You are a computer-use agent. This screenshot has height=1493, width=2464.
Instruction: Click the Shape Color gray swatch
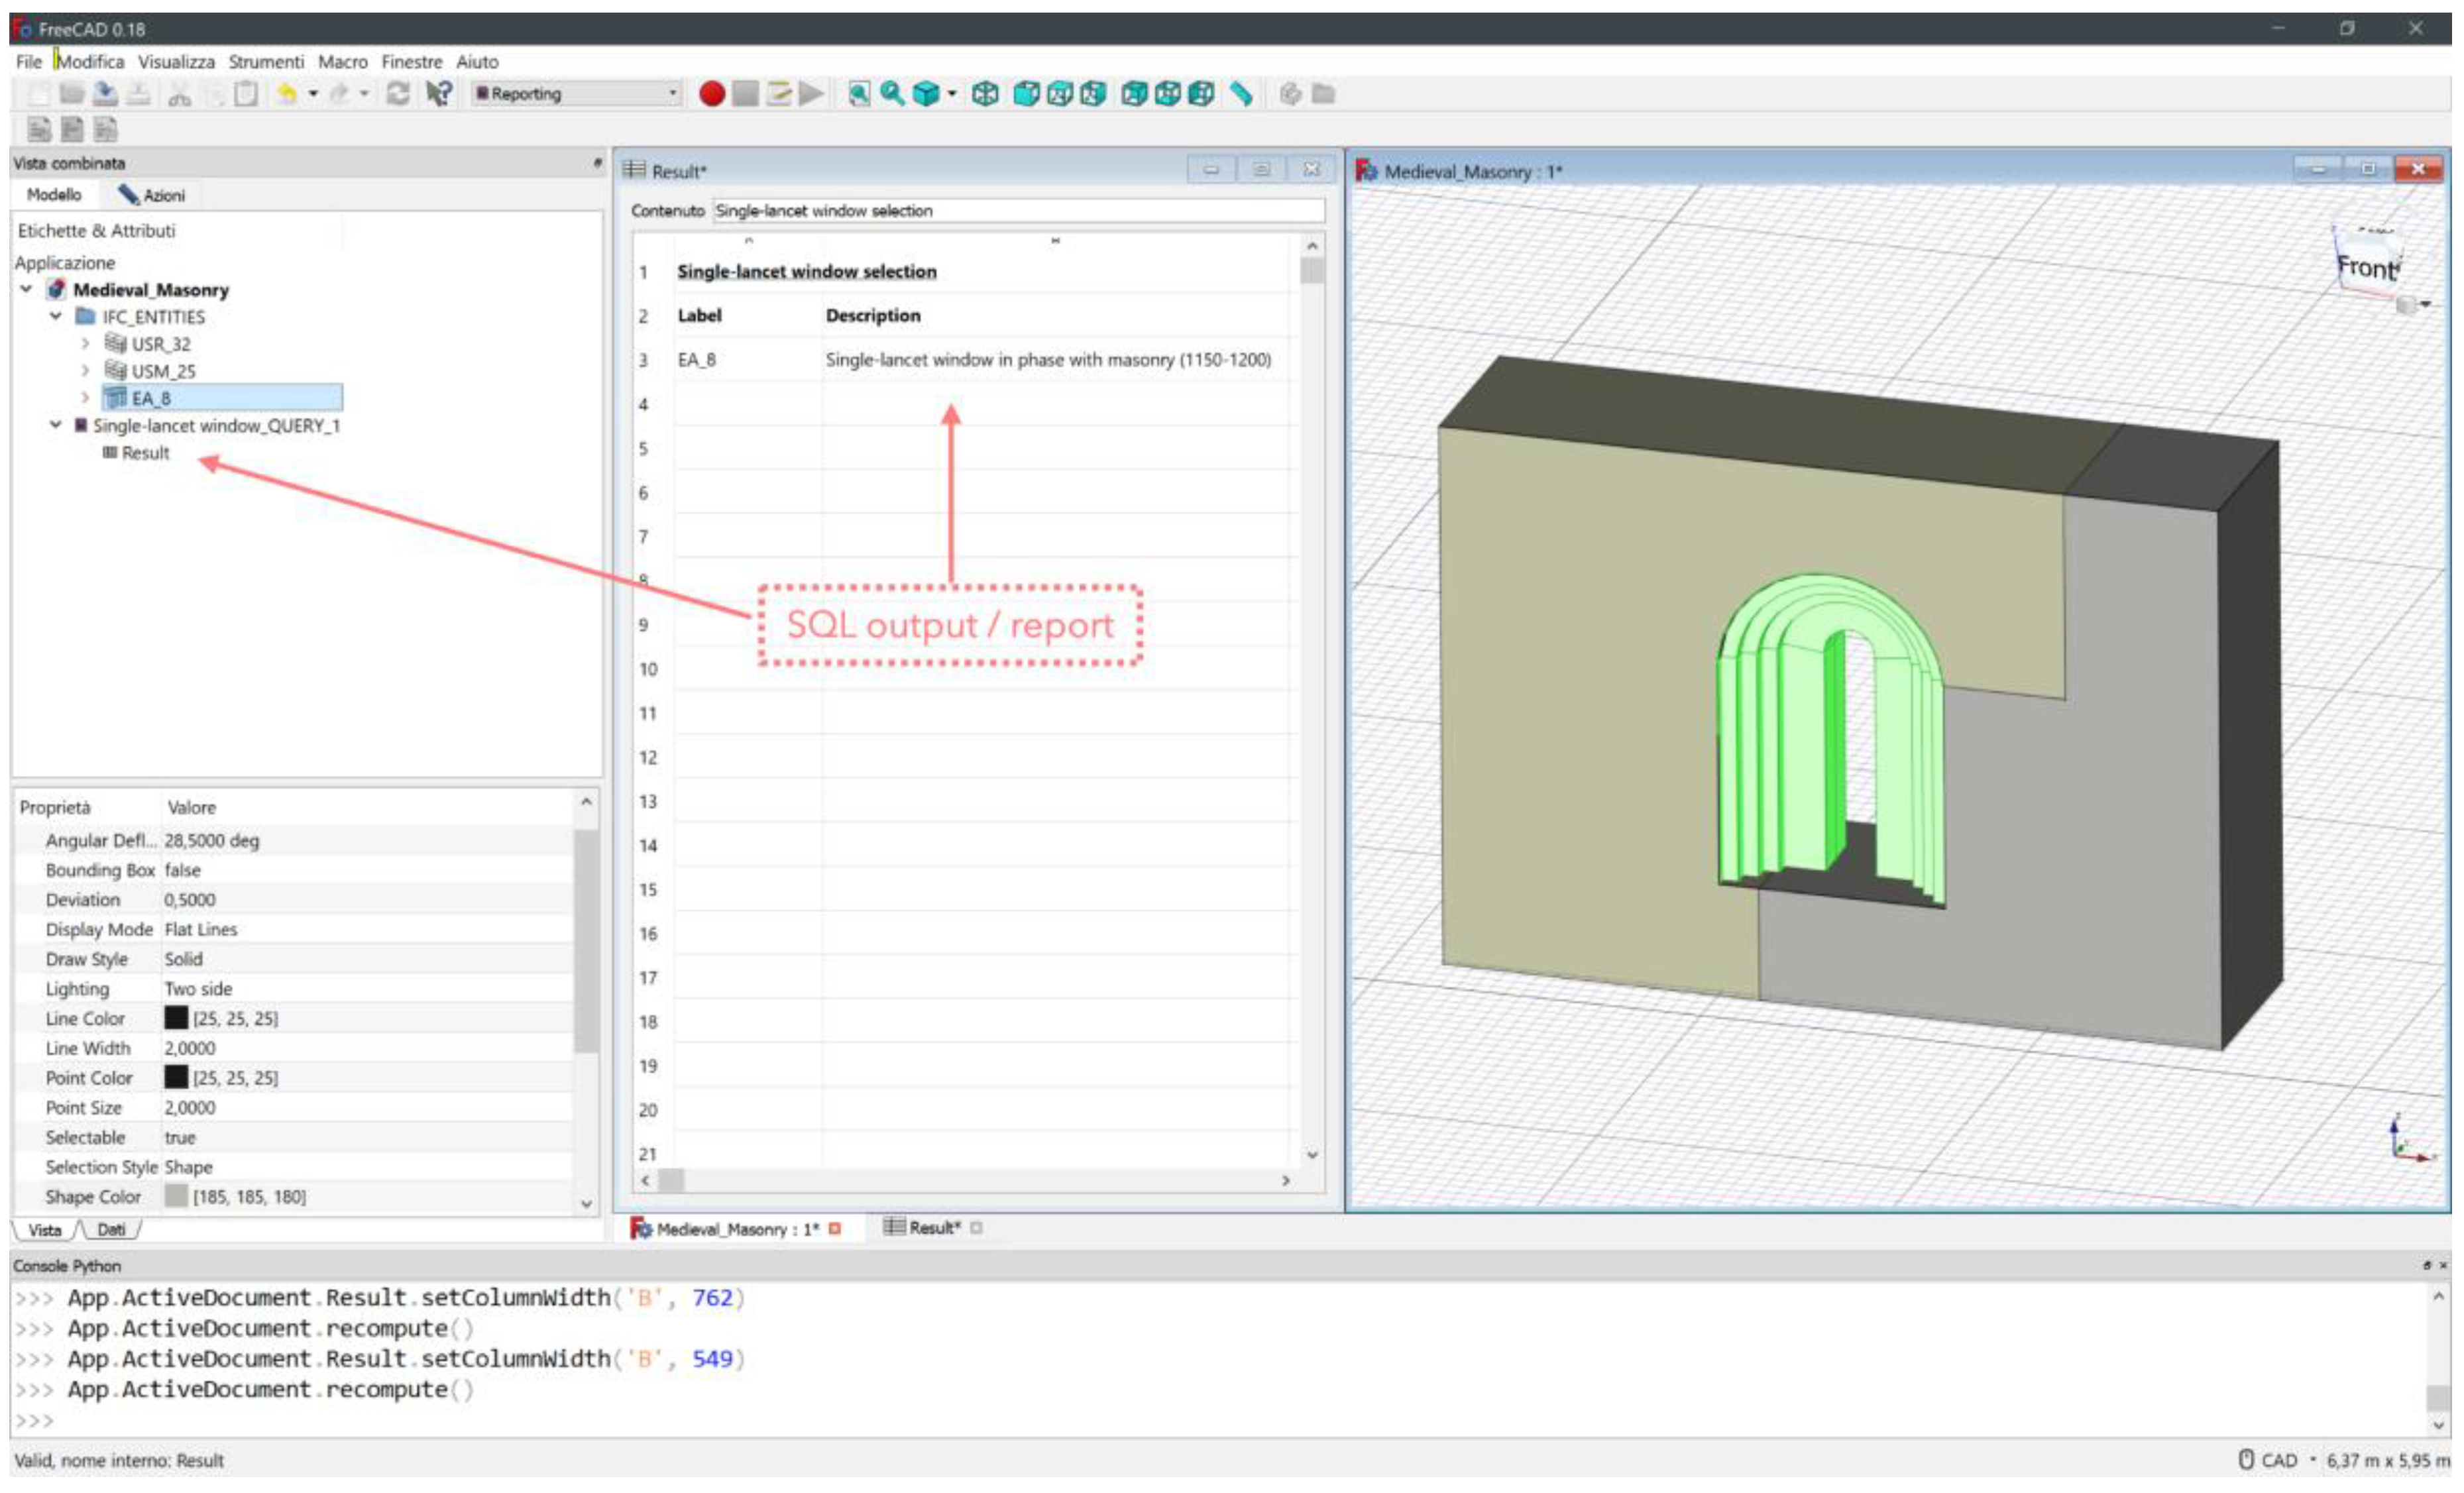[176, 1196]
